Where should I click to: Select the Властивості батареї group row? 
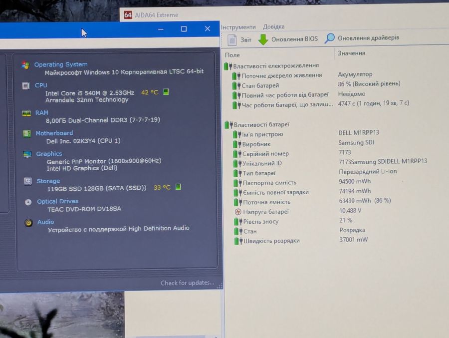pos(257,125)
